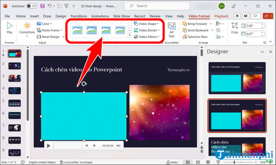Toggle AutoSave switch

[32, 6]
